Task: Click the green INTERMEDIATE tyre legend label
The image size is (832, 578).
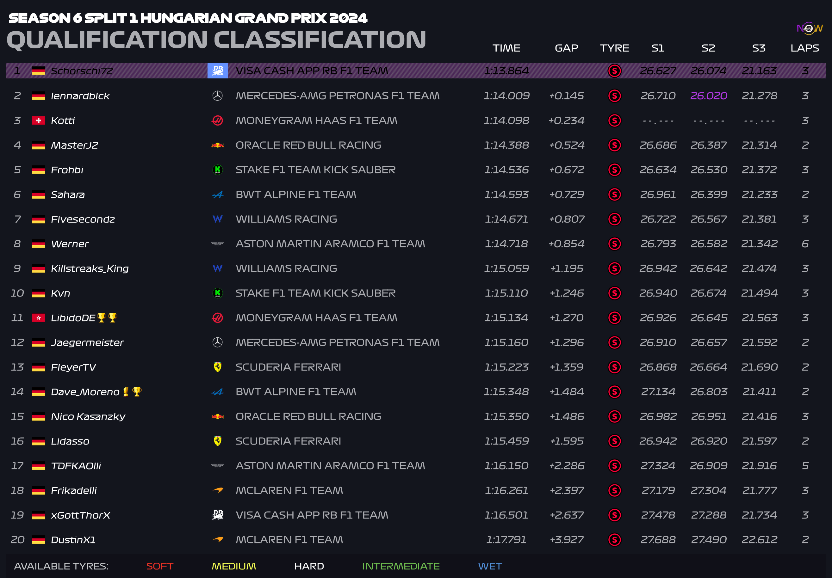Action: (401, 566)
